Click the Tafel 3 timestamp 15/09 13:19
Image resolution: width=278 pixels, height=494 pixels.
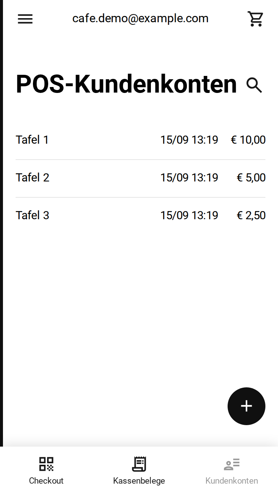pyautogui.click(x=189, y=216)
